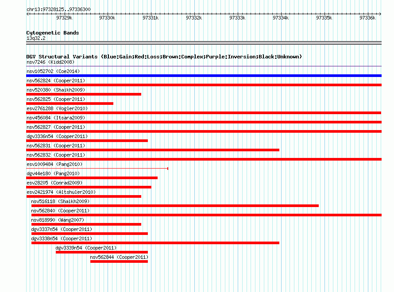The image size is (394, 292).
Task: Click the dgv3339n54 (Cooper2011) label
Action: coord(86,248)
